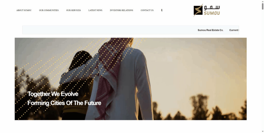Click the Sumou Real Estate Co. ticker text
This screenshot has height=133, width=264.
(210, 30)
